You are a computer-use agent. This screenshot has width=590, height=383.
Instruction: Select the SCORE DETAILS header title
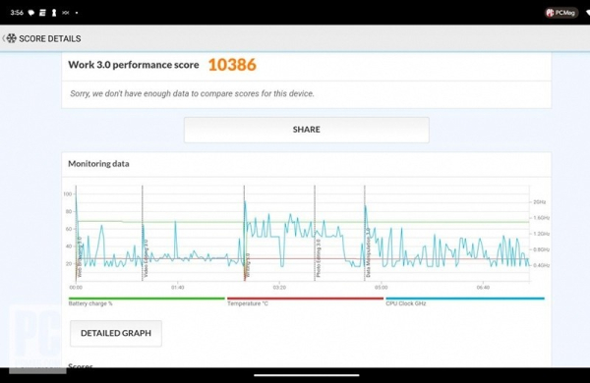click(50, 38)
